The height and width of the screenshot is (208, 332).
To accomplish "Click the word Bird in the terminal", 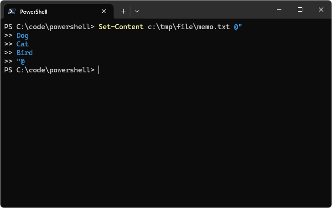I will (25, 53).
